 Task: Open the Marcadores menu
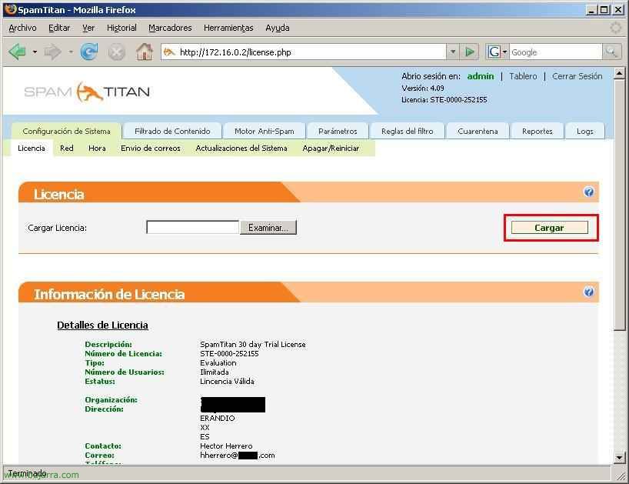point(170,28)
